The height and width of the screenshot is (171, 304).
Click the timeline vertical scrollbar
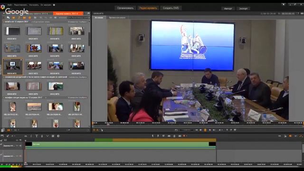pos(303,148)
